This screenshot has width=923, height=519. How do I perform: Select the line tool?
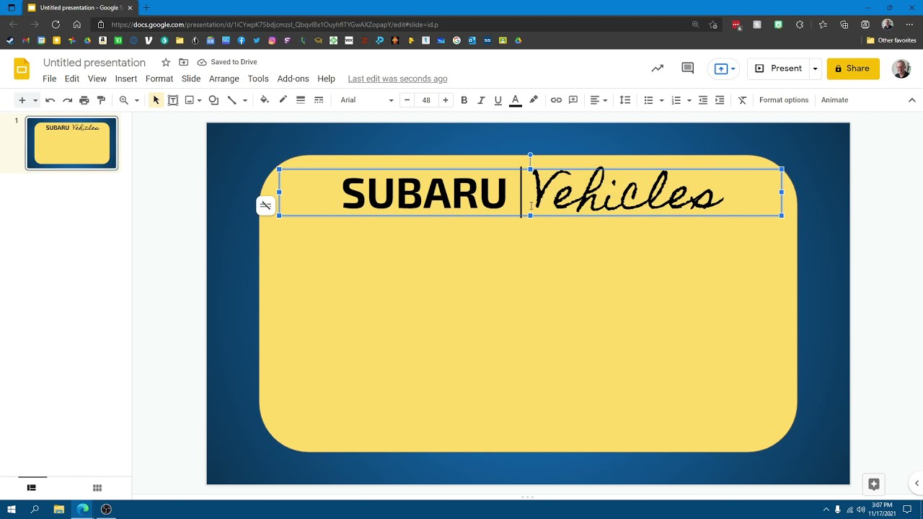(x=232, y=100)
